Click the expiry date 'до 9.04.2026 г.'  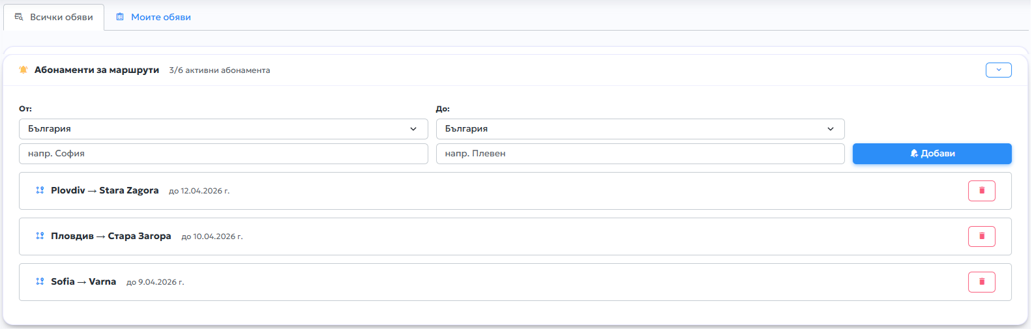click(x=155, y=282)
